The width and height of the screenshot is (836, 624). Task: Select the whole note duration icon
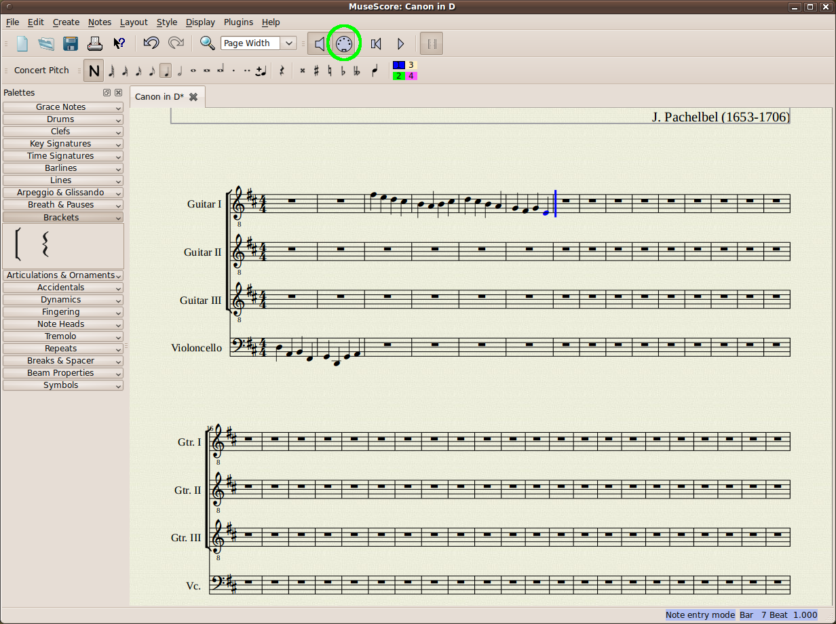(192, 71)
